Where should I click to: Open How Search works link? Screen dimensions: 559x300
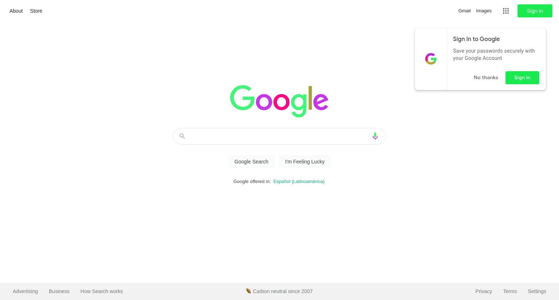[102, 291]
